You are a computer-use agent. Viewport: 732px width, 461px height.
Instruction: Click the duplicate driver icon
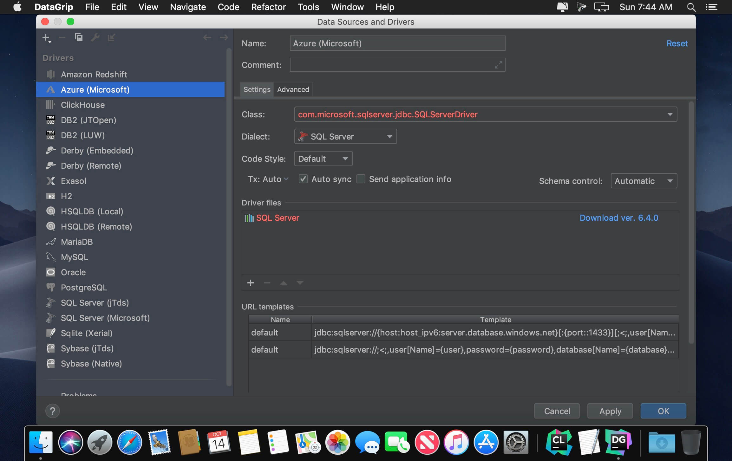[x=78, y=37]
